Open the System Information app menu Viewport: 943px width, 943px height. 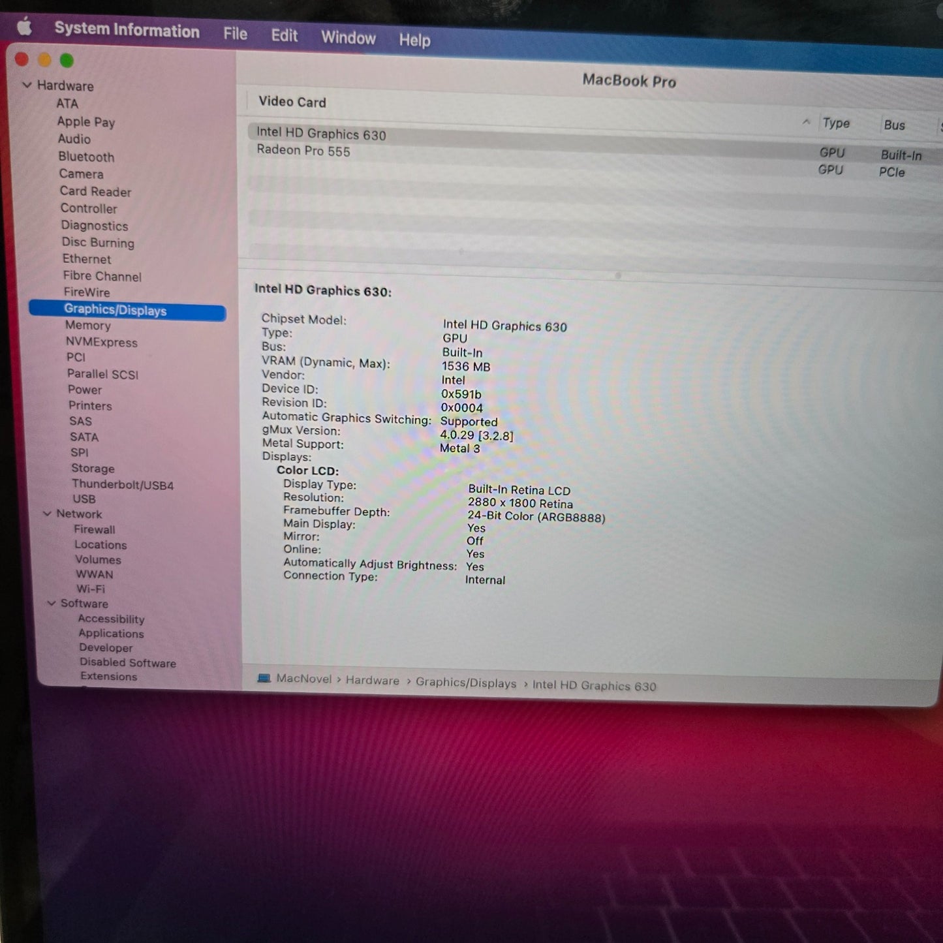(x=127, y=29)
